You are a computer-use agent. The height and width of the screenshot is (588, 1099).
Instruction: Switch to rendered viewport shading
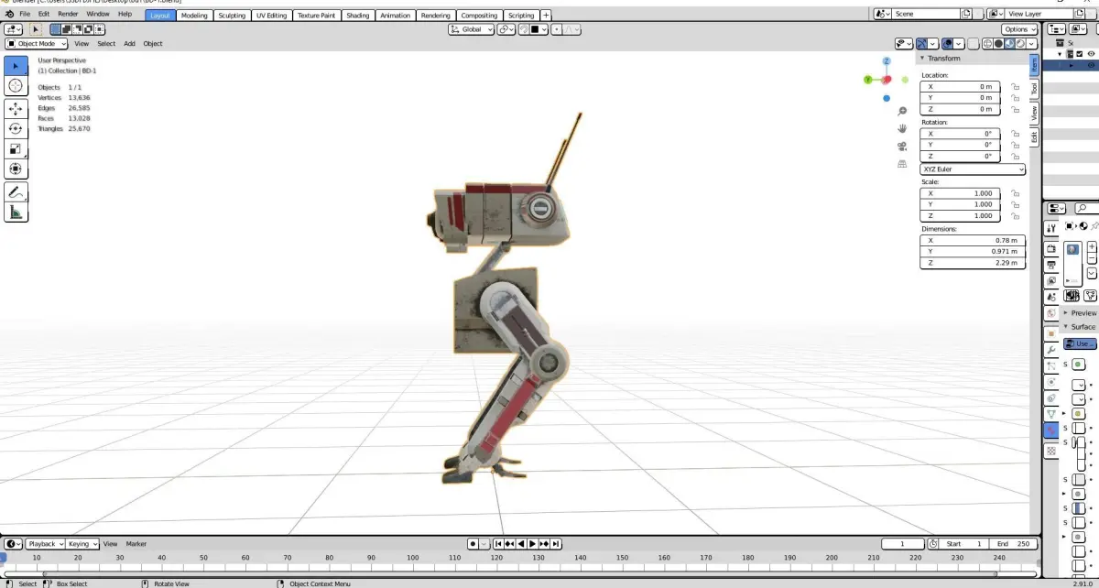[x=1019, y=43]
